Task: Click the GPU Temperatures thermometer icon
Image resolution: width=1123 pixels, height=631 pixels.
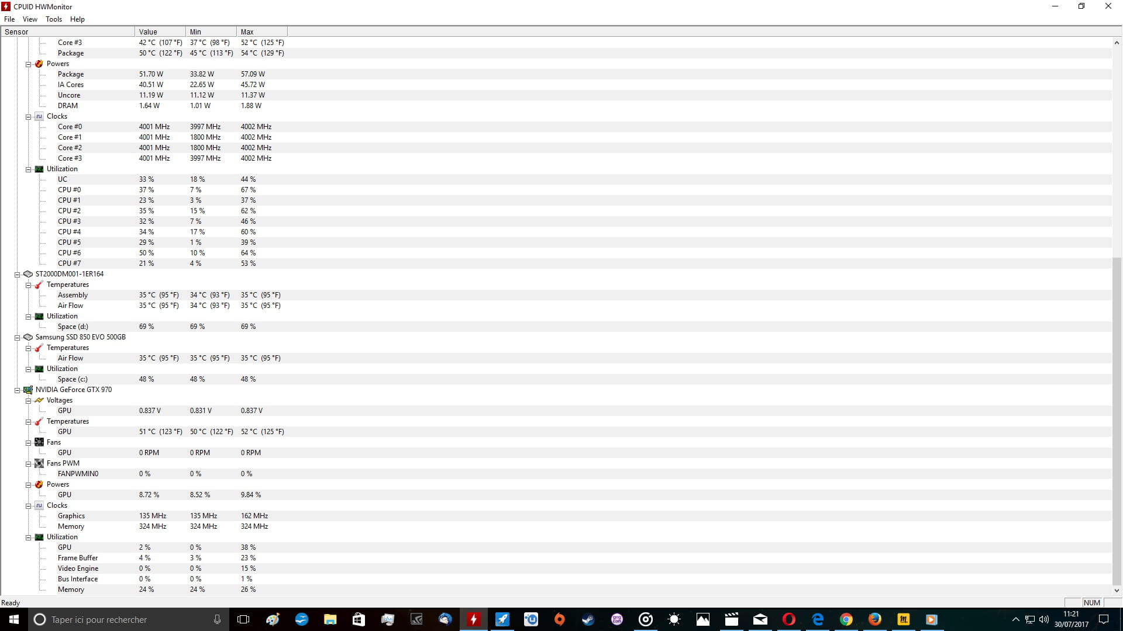Action: click(x=39, y=421)
